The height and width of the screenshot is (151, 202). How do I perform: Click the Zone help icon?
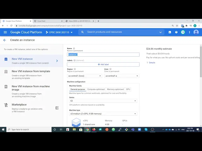click(x=110, y=69)
